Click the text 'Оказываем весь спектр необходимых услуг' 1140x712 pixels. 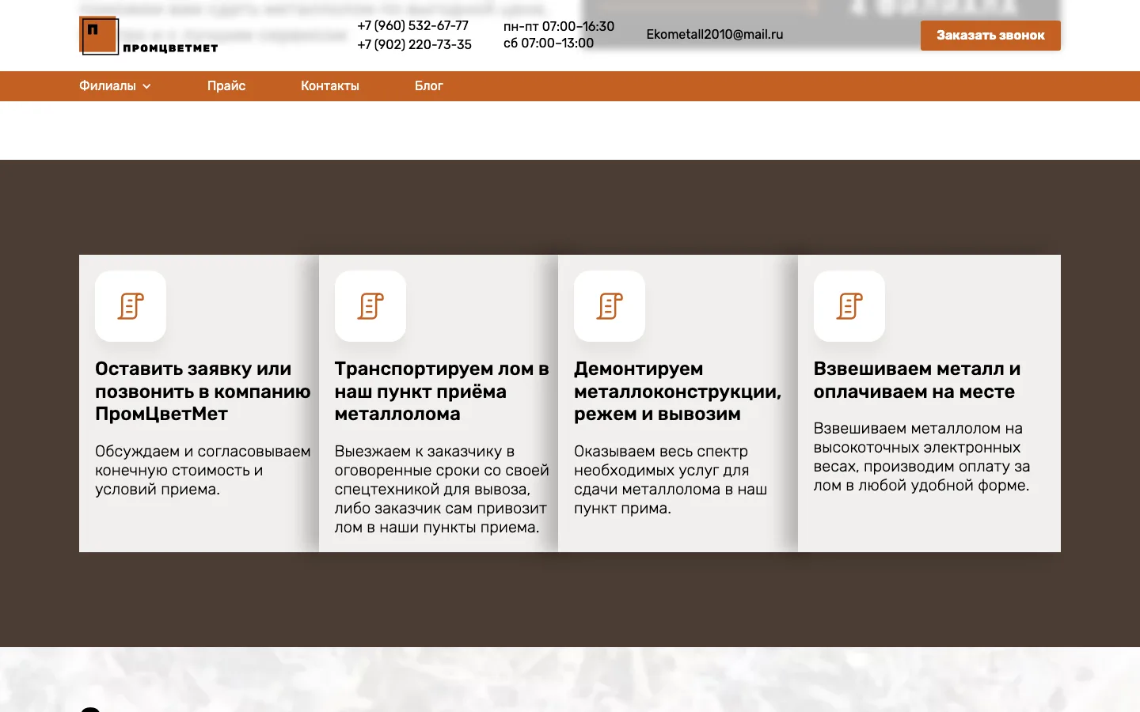[x=671, y=480]
